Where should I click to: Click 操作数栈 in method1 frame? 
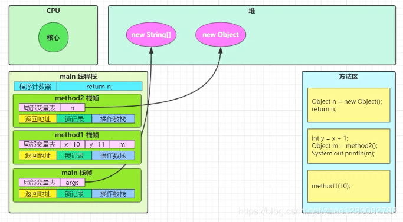pyautogui.click(x=113, y=155)
